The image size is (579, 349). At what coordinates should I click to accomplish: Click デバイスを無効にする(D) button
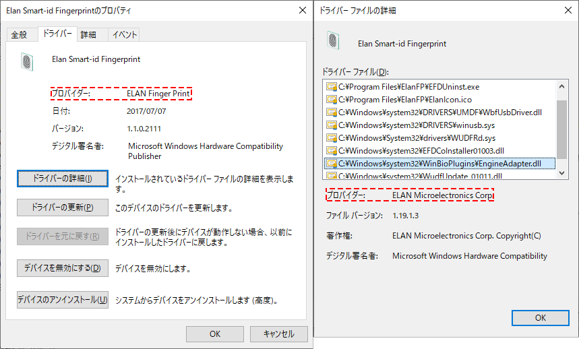pyautogui.click(x=63, y=268)
